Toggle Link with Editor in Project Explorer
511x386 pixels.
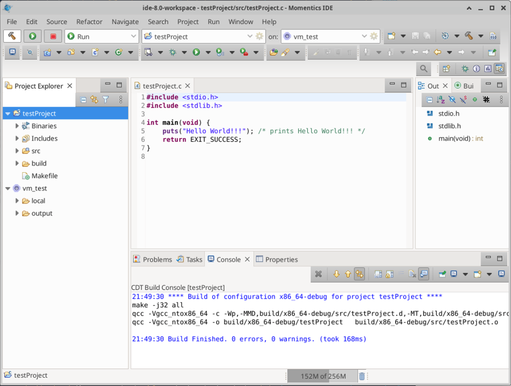click(94, 100)
